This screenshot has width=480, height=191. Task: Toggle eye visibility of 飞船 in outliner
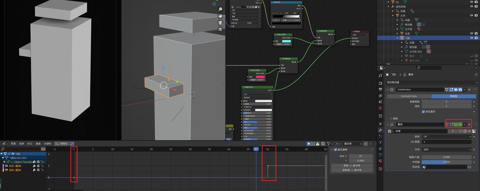coord(471,38)
